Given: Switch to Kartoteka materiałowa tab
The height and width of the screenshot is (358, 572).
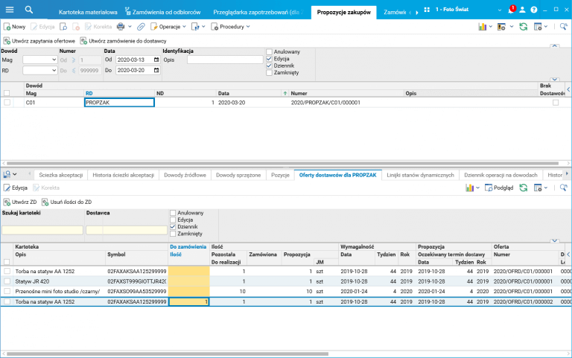Looking at the screenshot, I should pyautogui.click(x=88, y=12).
